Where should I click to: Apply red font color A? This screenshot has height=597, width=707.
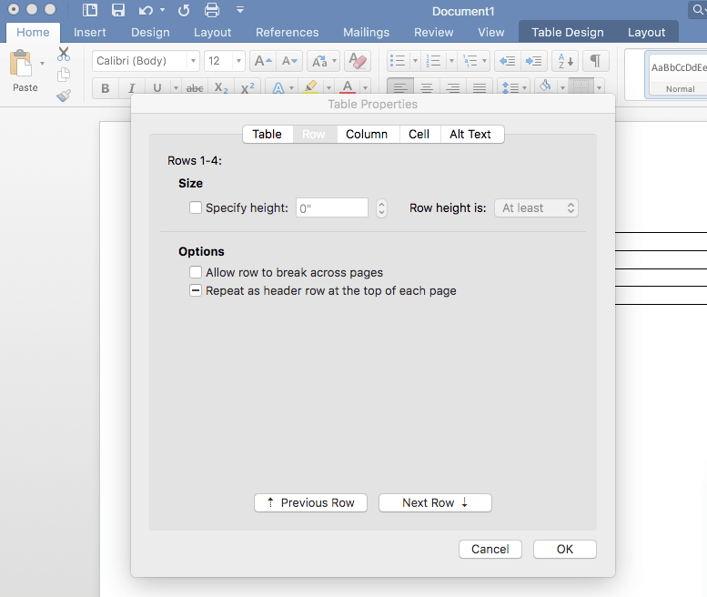click(348, 87)
